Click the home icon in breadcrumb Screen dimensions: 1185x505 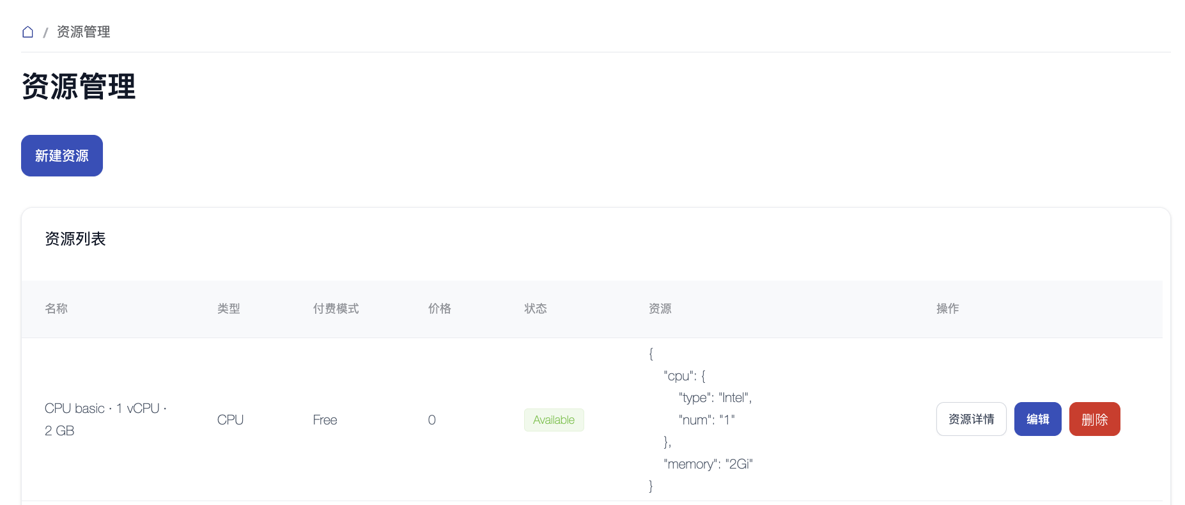[27, 32]
